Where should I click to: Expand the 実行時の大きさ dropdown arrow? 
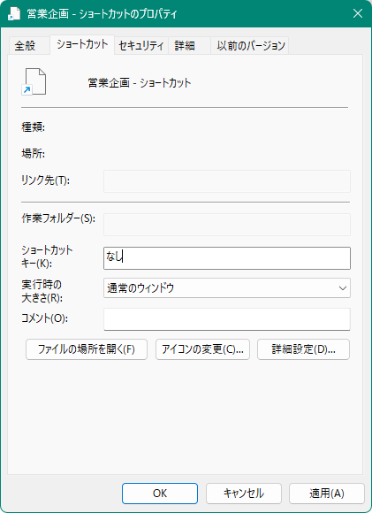pyautogui.click(x=343, y=288)
